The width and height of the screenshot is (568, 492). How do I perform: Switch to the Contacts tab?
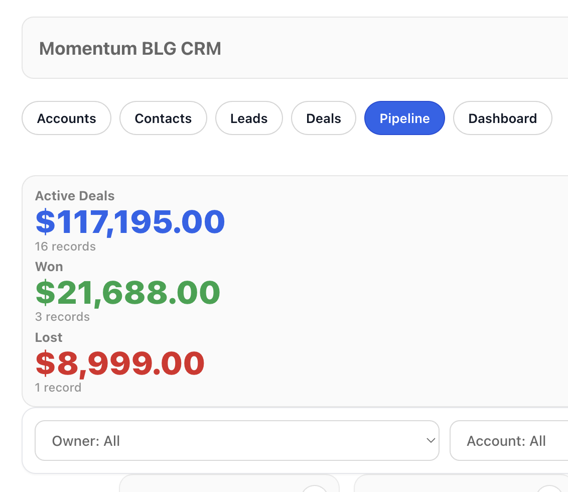163,118
